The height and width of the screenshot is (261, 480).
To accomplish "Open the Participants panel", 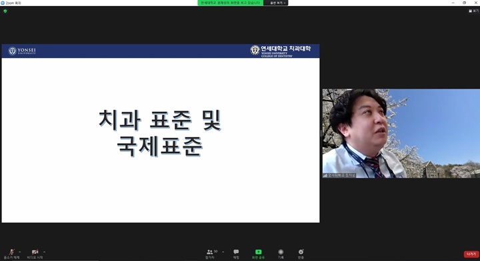I will (x=211, y=254).
